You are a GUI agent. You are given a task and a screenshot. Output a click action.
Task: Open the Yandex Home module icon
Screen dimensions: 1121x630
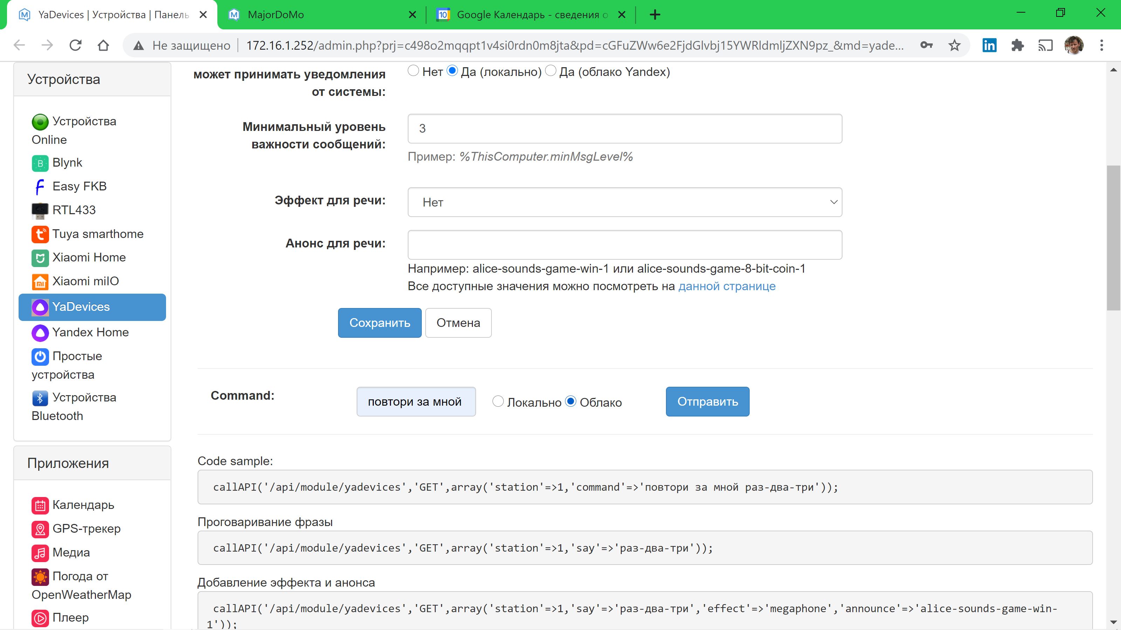tap(40, 333)
